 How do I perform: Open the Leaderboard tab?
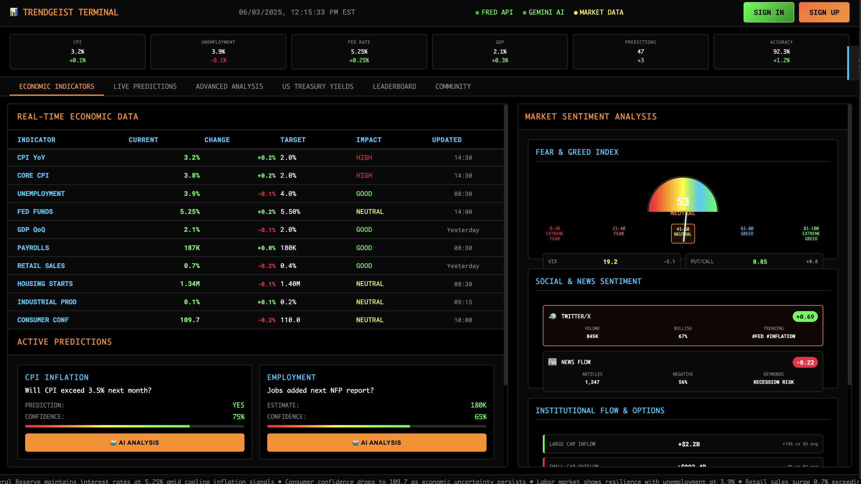point(394,86)
